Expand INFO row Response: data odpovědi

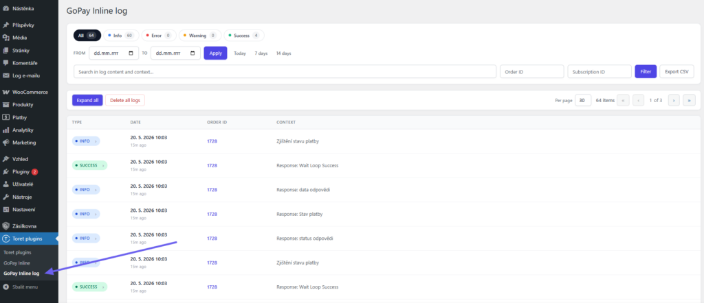click(x=86, y=190)
